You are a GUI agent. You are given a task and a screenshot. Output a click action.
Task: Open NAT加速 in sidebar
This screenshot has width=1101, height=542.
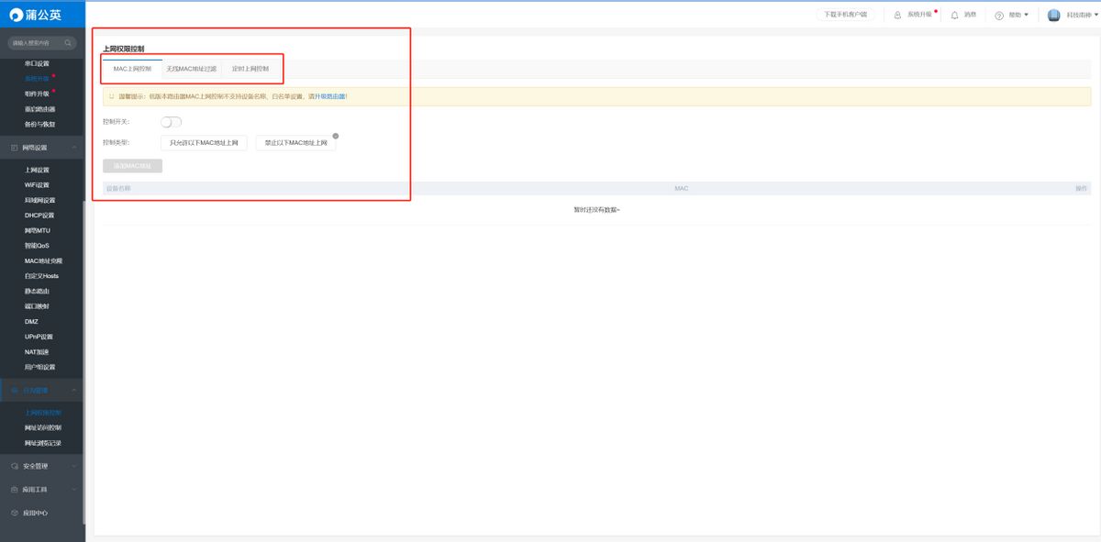38,351
